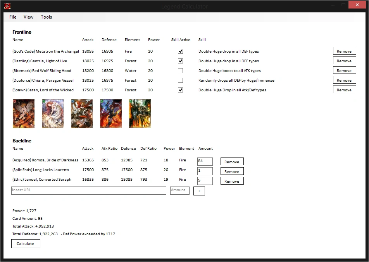Screen dimensions: 369x262
Task: Enable Skill Active for Red Wolf-Riding Hood
Action: 180,70
